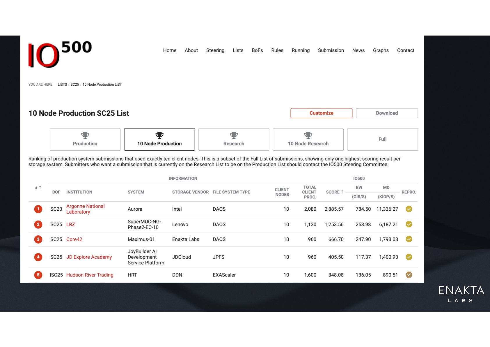Click rank badge number 2
Image resolution: width=490 pixels, height=347 pixels.
tap(38, 224)
